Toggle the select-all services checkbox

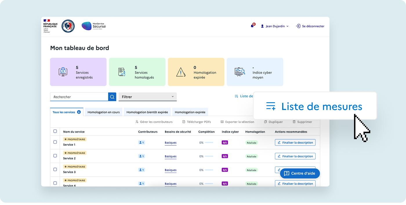[x=55, y=131]
